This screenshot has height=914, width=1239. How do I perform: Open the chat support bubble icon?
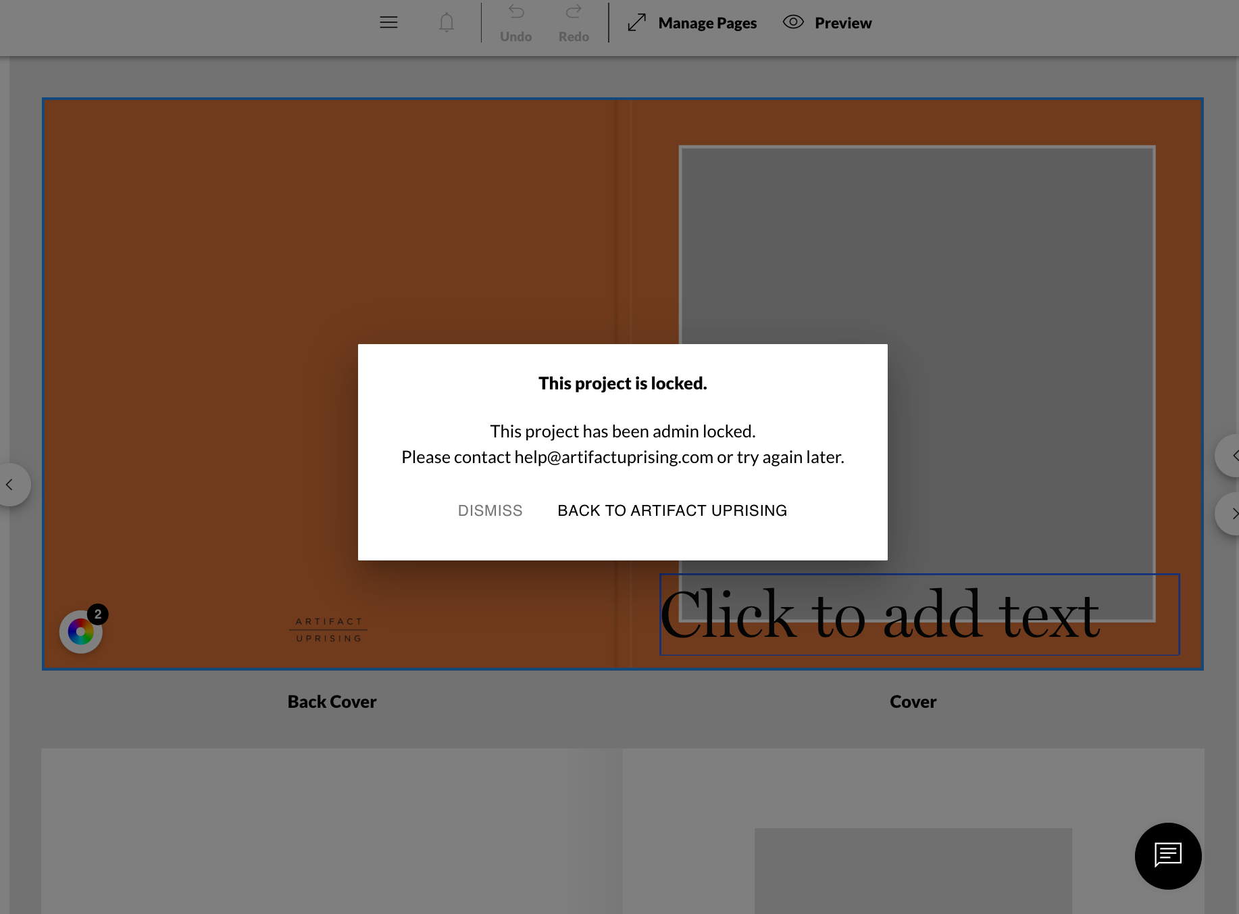click(x=1168, y=856)
